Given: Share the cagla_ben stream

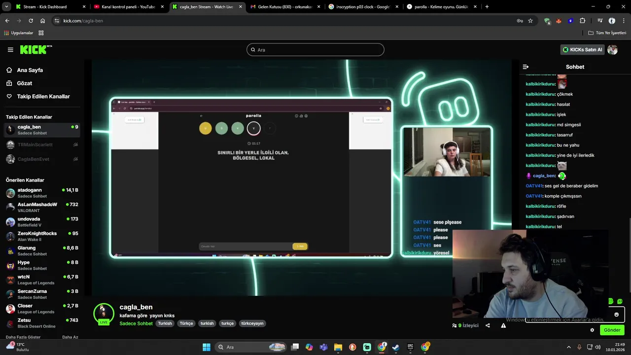Looking at the screenshot, I should coord(488,325).
